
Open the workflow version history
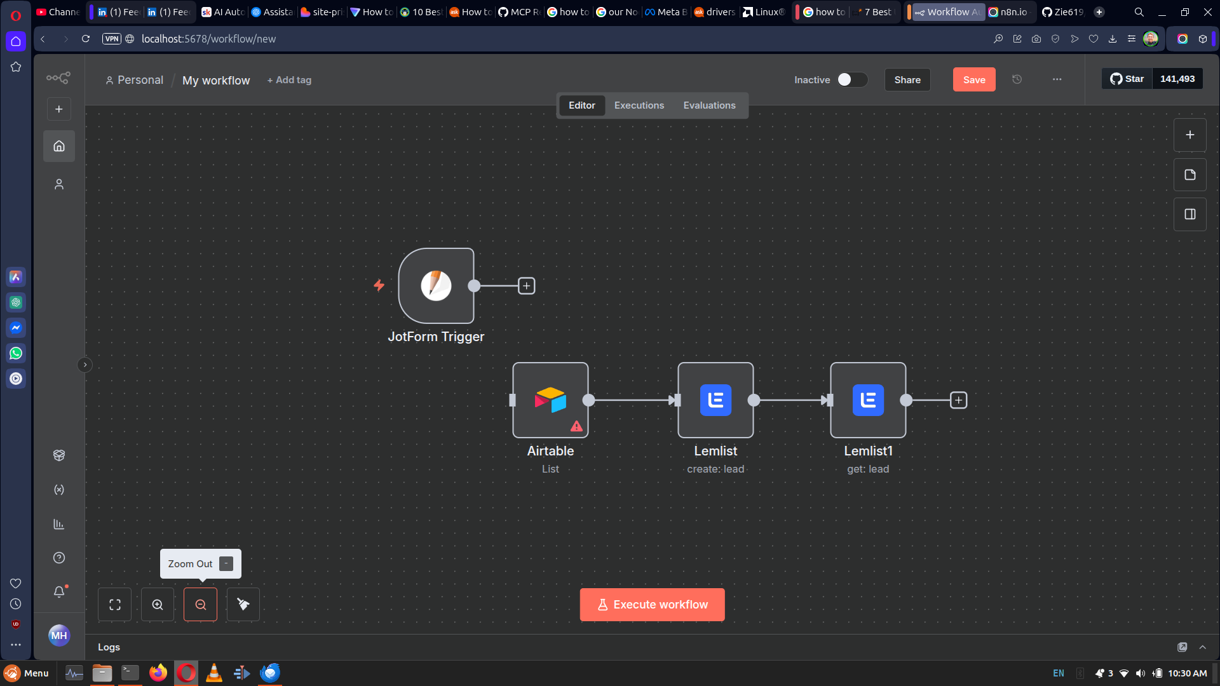click(1017, 79)
